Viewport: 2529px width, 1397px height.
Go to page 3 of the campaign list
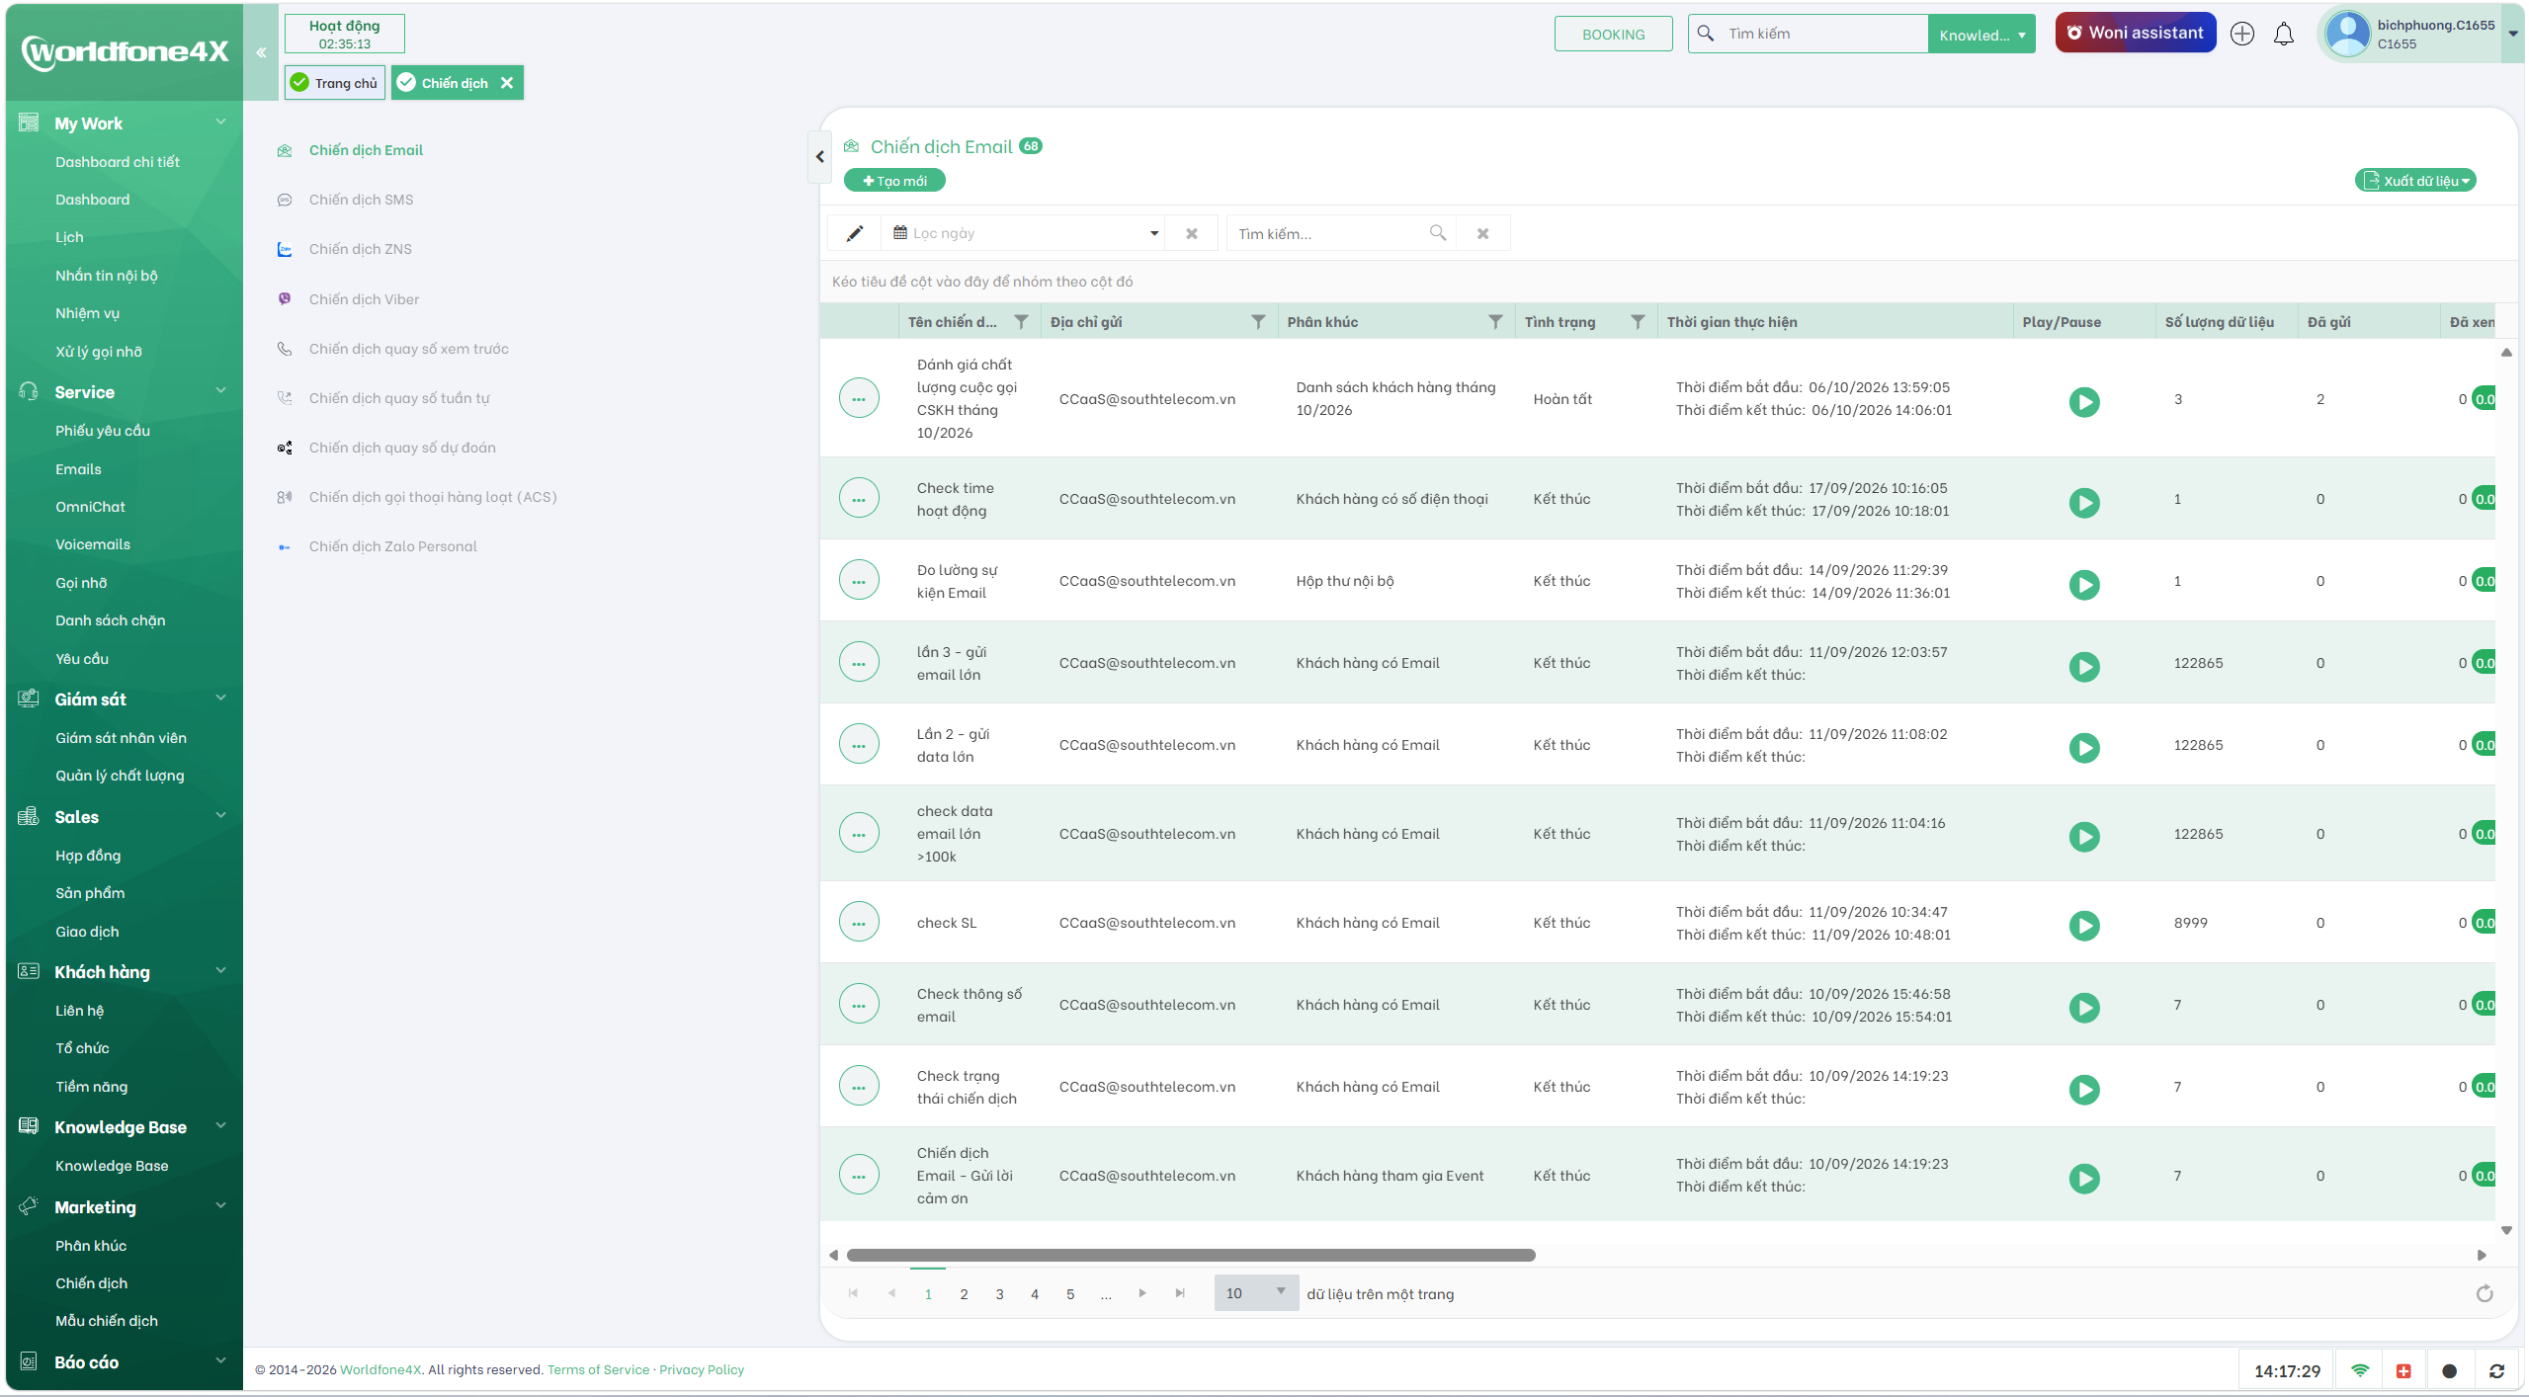pos(999,1293)
